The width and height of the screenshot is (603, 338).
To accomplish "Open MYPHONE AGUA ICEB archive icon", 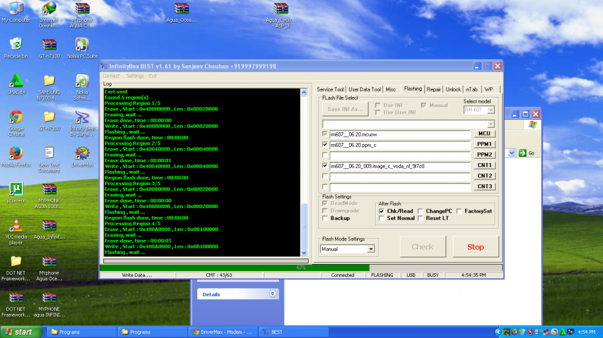I will [x=49, y=196].
